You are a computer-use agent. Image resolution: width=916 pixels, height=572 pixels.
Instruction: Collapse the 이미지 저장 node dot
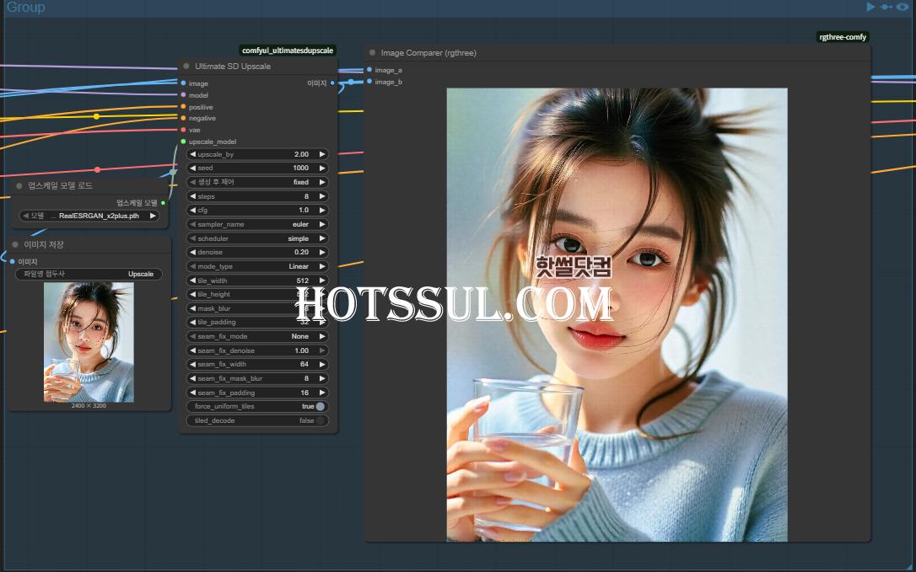[15, 244]
